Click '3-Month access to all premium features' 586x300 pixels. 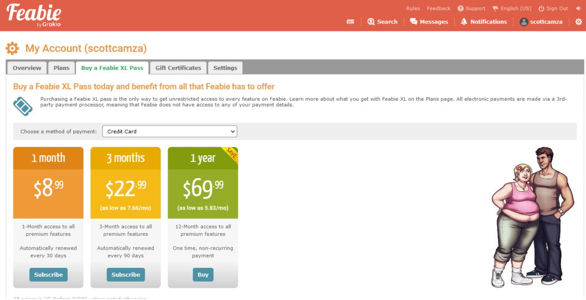point(125,230)
